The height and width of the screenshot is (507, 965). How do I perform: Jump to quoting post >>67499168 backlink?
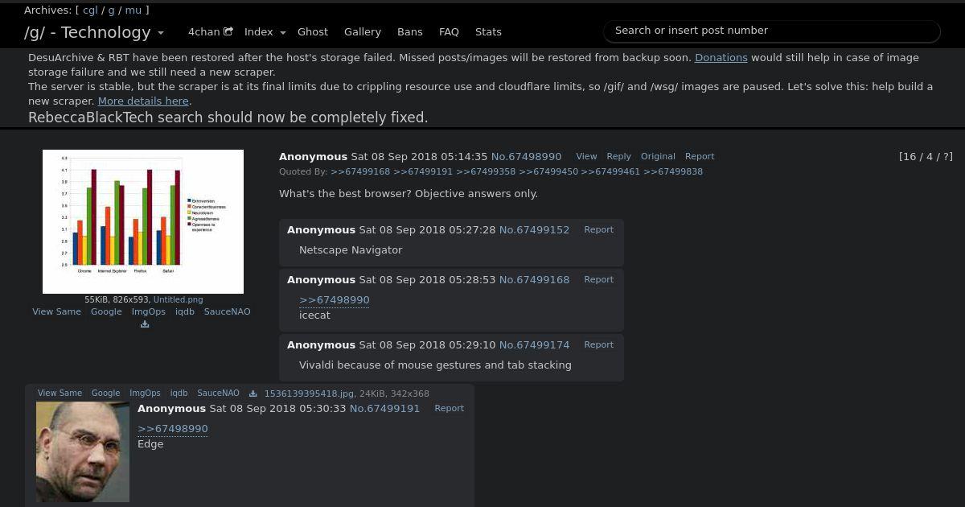360,172
